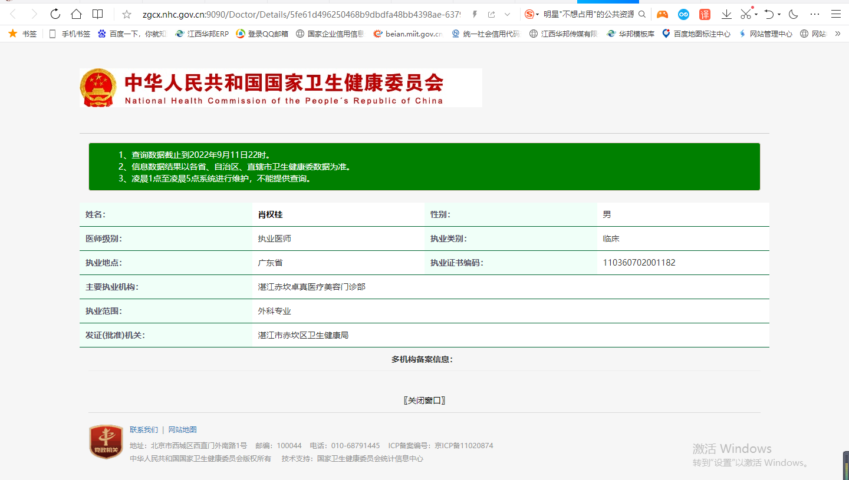Click the ICP number 京ICP备11020874
Viewport: 849px width, 480px height.
point(463,446)
